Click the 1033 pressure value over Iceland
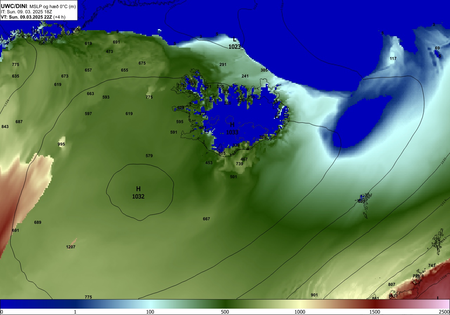The image size is (450, 315). [232, 132]
